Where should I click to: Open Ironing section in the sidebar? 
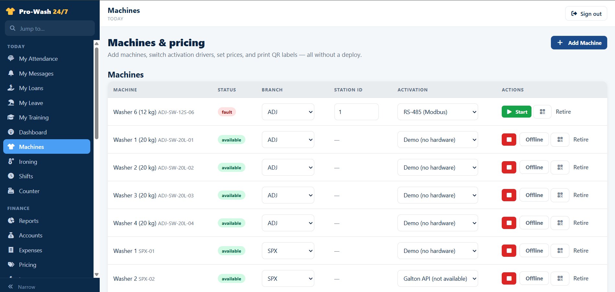(x=47, y=162)
